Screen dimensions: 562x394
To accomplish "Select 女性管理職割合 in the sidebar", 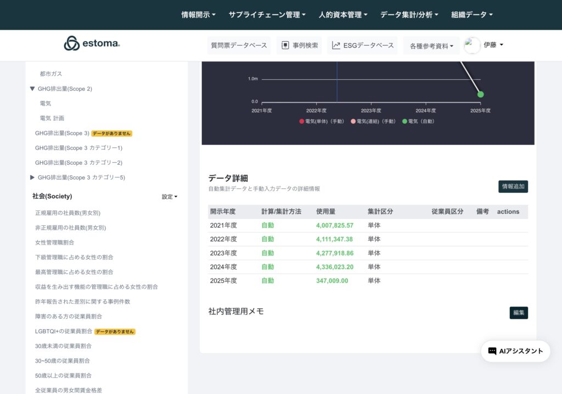I will tap(55, 242).
